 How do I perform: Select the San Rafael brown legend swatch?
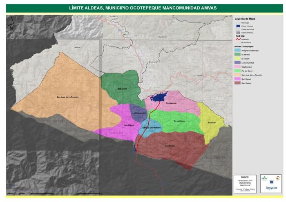237,83
